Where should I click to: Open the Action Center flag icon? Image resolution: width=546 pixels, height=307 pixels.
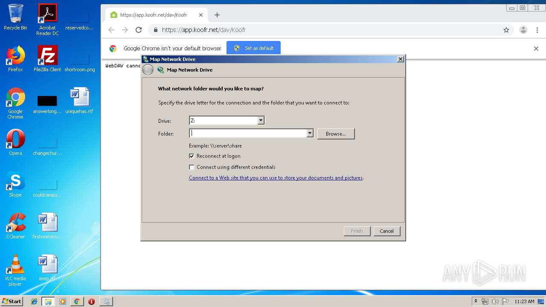coord(504,301)
